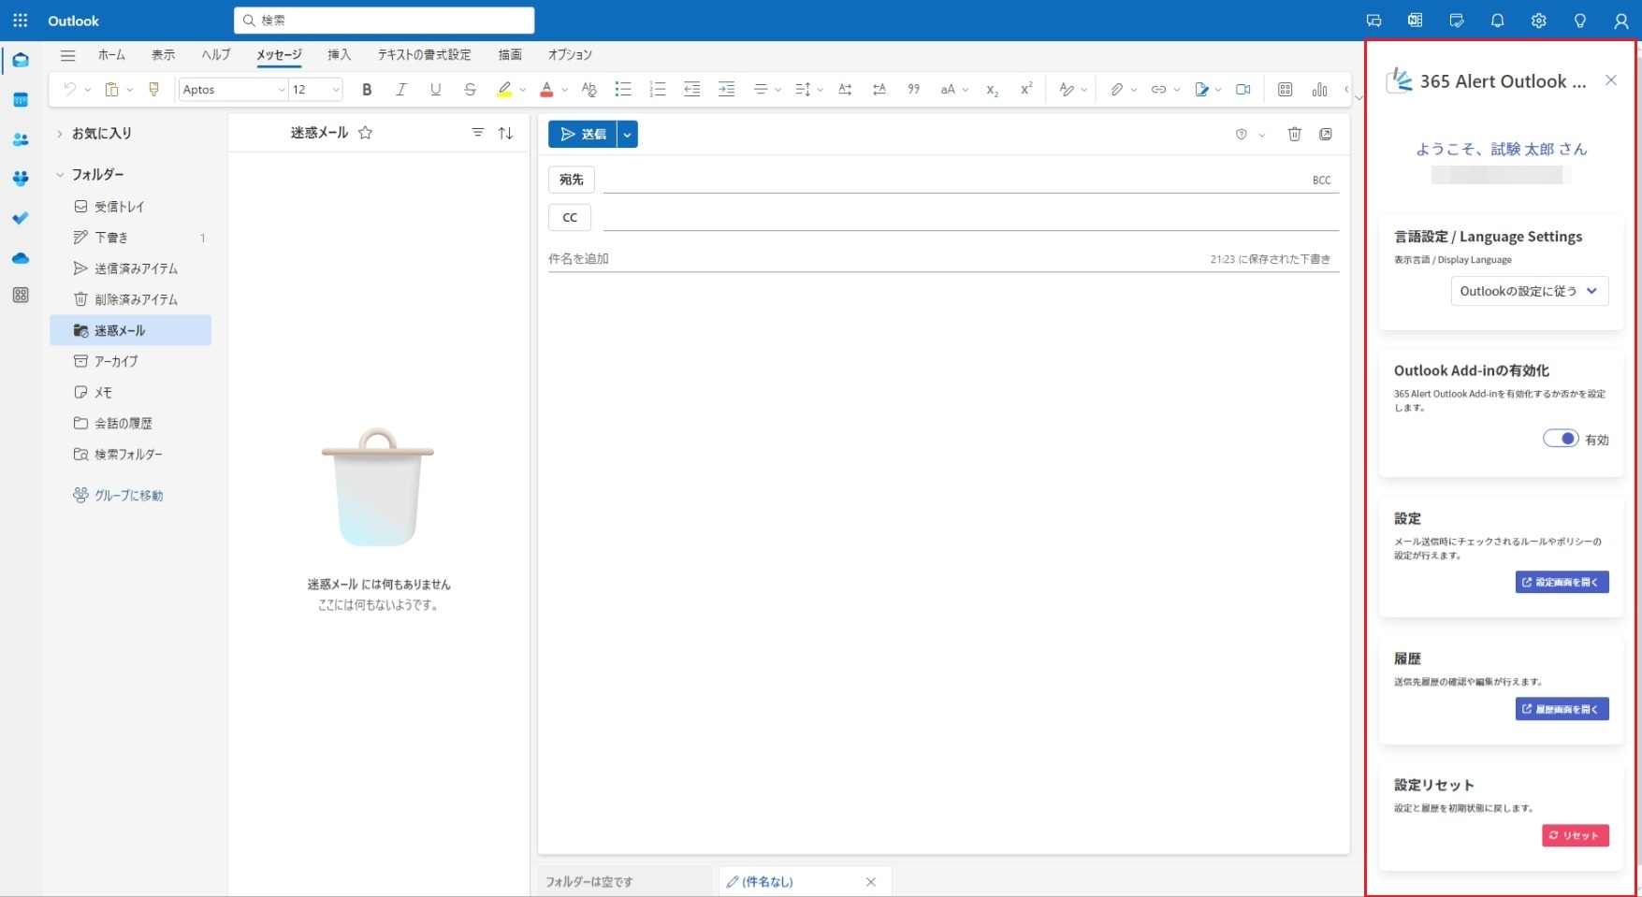The width and height of the screenshot is (1642, 897).
Task: Expand the お気に入り section
Action: (60, 134)
